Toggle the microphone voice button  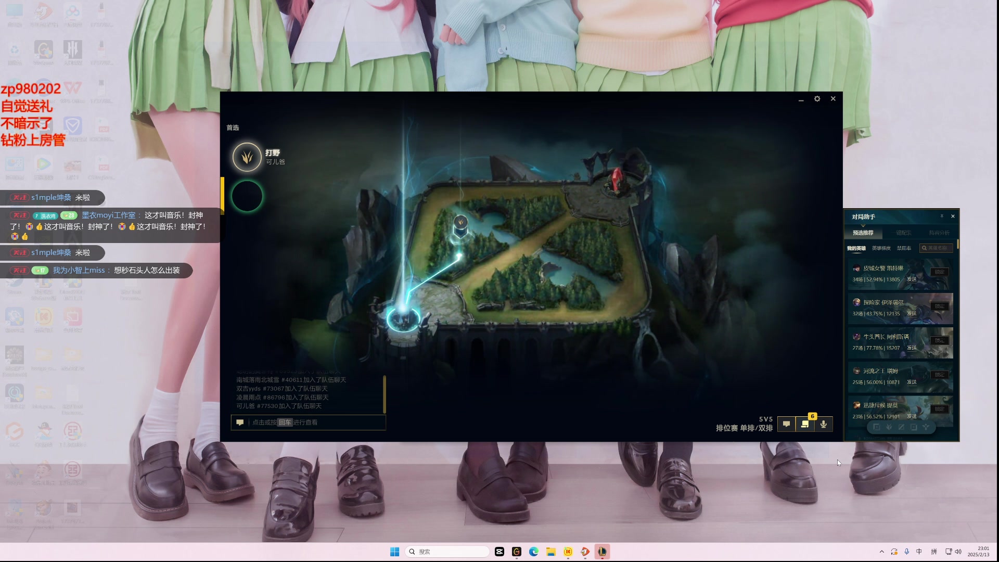pyautogui.click(x=824, y=424)
